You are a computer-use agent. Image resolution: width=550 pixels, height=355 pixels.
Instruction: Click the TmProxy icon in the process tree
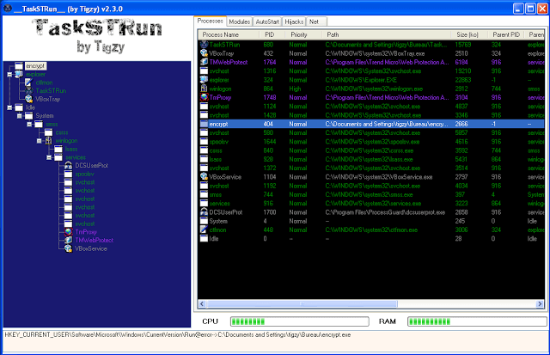[x=66, y=231]
